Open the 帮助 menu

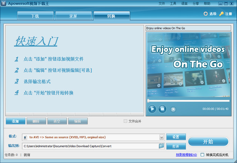207,4
